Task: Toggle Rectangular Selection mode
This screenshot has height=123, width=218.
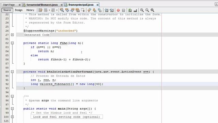Action: point(83,10)
